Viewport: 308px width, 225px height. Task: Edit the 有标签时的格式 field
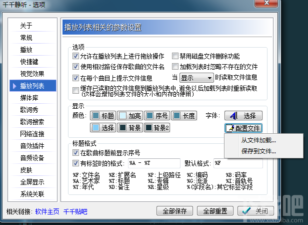154,163
